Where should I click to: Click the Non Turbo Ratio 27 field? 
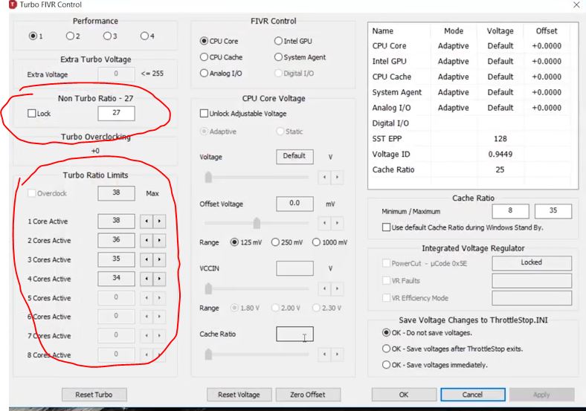tap(116, 113)
